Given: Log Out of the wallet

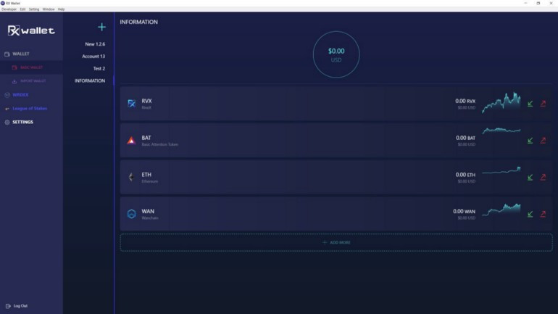Looking at the screenshot, I should coord(20,306).
